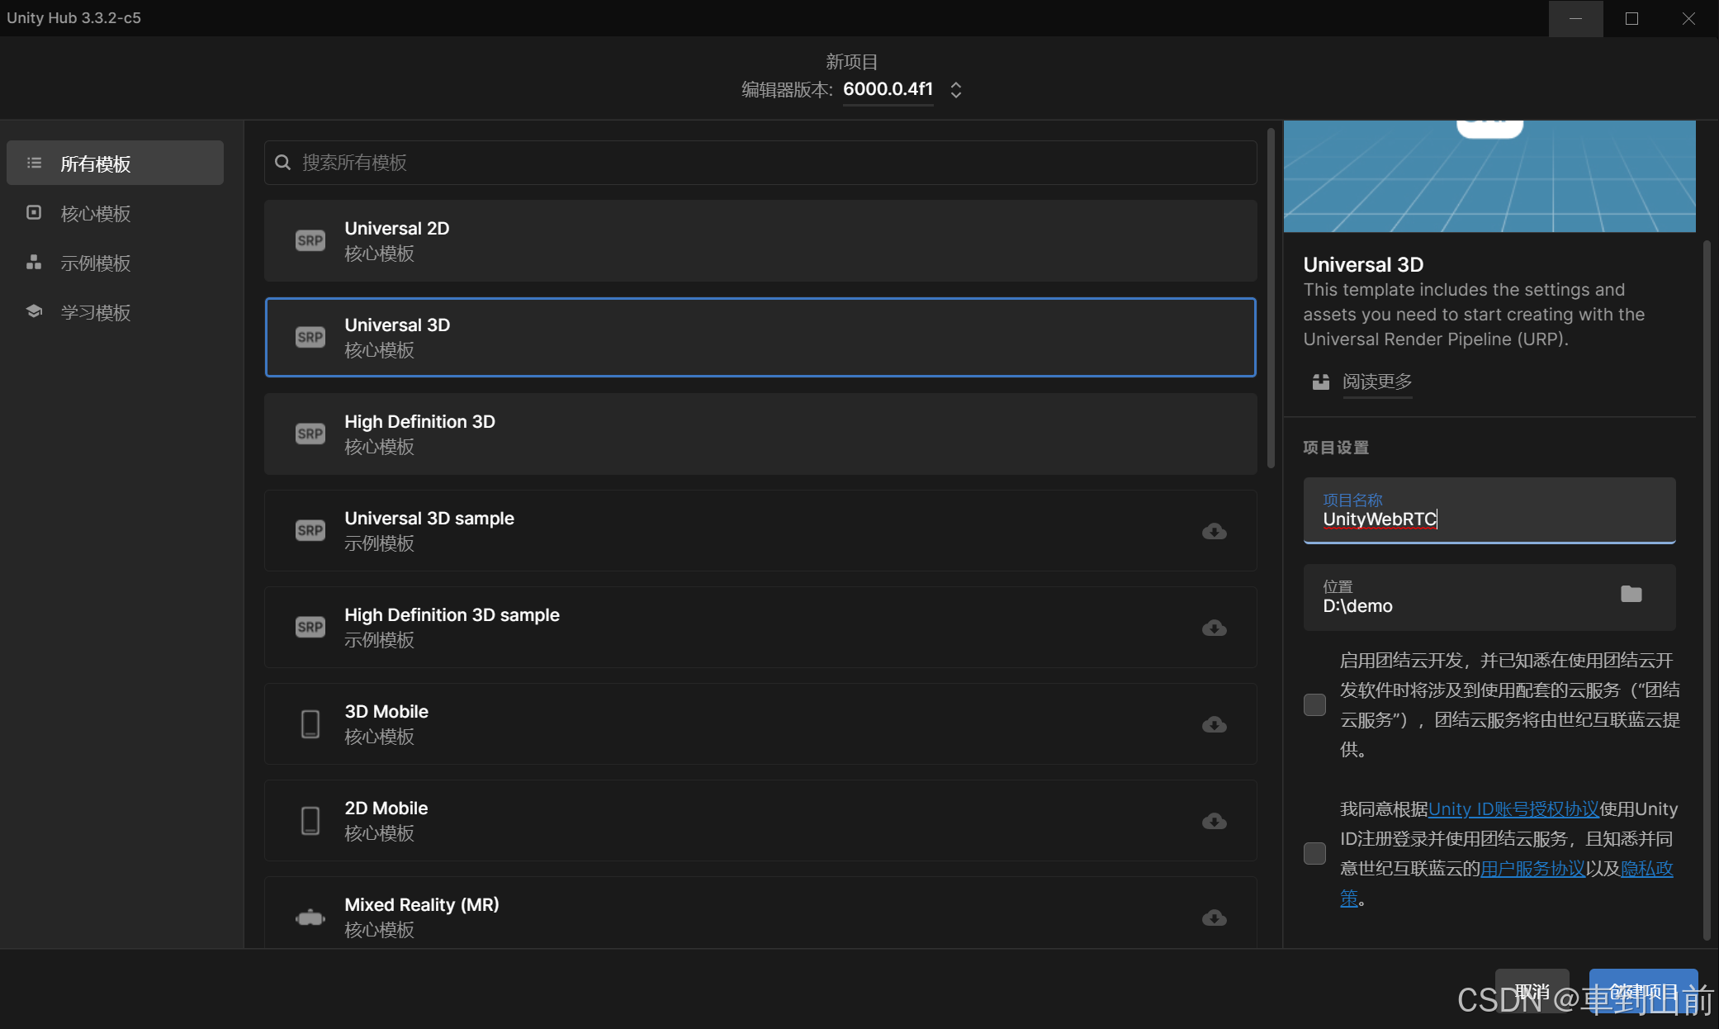Click the 阅读更多 link
Image resolution: width=1719 pixels, height=1029 pixels.
[1376, 382]
